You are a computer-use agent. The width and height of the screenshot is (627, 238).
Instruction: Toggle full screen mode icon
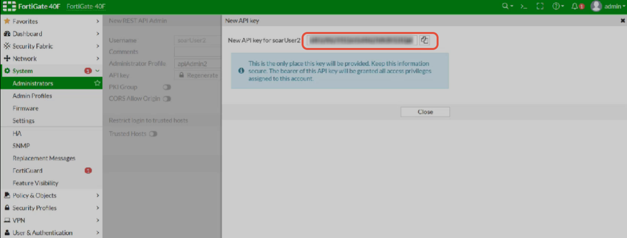[540, 6]
